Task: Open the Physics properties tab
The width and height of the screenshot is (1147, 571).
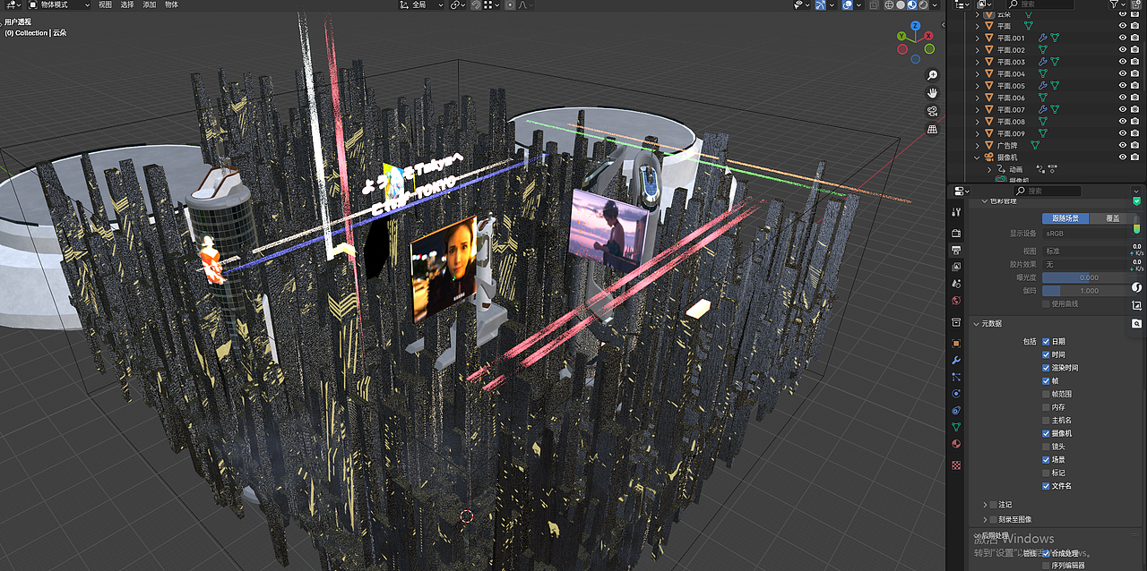Action: coord(956,393)
